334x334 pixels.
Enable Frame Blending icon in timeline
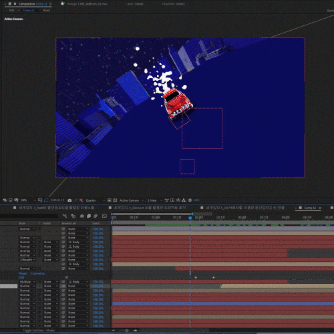coord(89,216)
